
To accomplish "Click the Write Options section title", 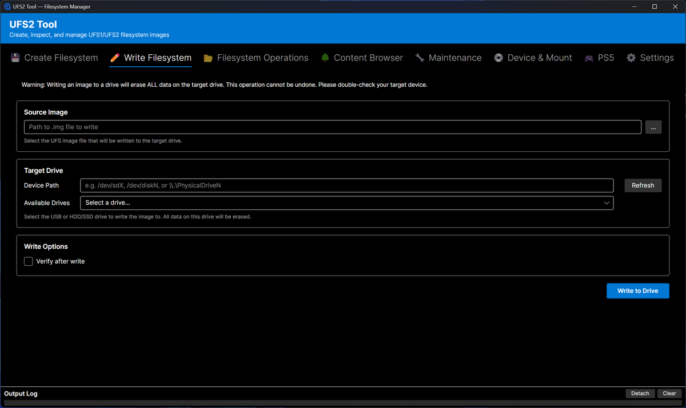I will click(46, 247).
